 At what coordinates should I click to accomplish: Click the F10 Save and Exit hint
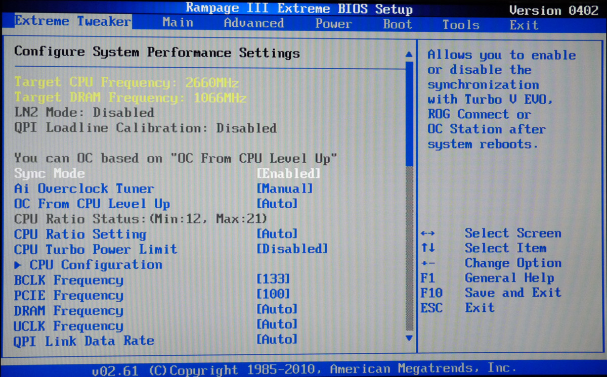[491, 293]
